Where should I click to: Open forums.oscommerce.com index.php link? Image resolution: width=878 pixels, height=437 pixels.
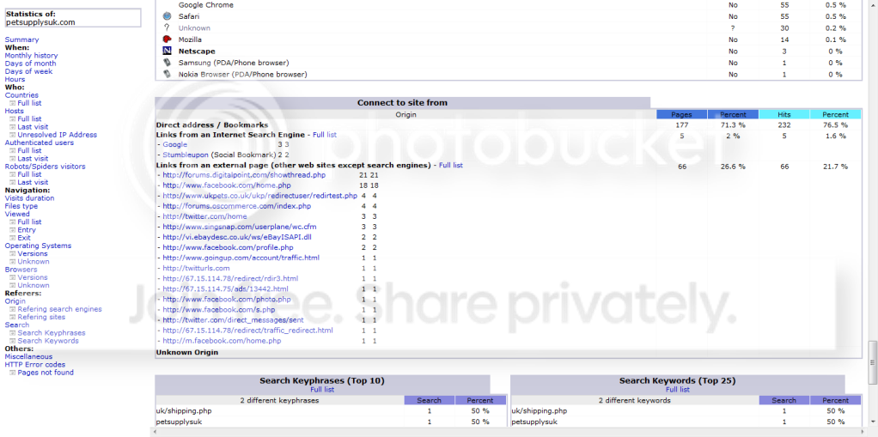[x=237, y=206]
